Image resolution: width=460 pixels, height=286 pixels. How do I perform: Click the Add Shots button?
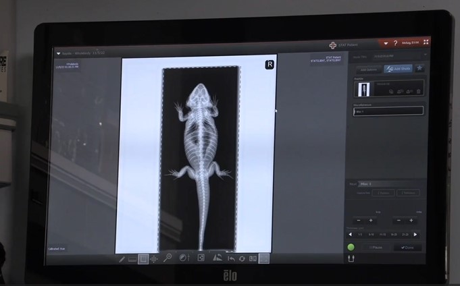tap(398, 69)
